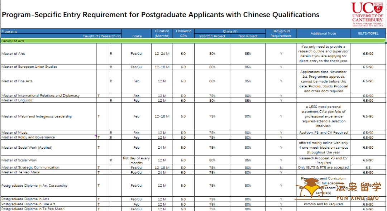387x211 pixels.
Task: Select the Profolio and PS required note
Action: click(x=323, y=204)
